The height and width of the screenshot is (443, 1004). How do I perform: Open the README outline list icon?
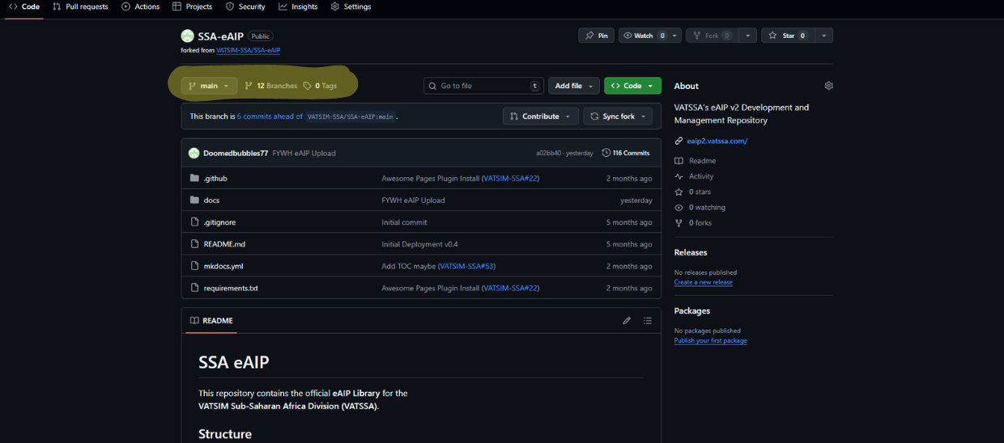[648, 321]
